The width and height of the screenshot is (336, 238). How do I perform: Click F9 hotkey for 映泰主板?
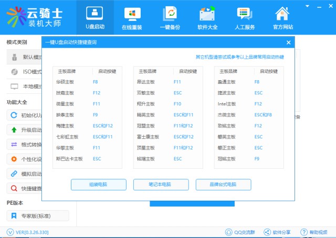96,115
